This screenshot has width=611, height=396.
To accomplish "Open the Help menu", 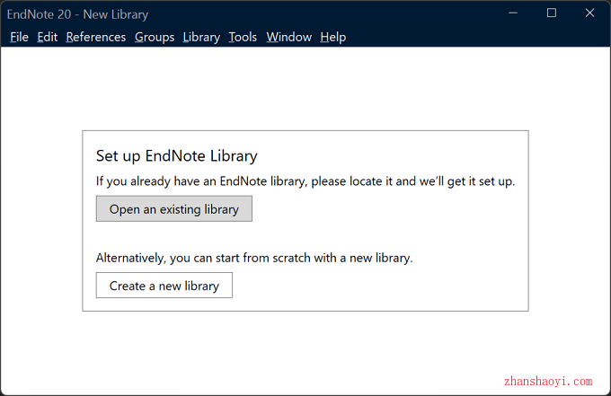I will tap(332, 37).
